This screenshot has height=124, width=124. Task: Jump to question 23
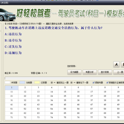click(38, 96)
